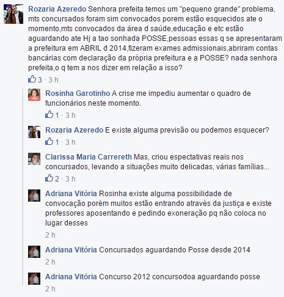Image resolution: width=284 pixels, height=297 pixels.
Task: Click the like thumb under Rosinha Garotinho's reply
Action: click(49, 115)
